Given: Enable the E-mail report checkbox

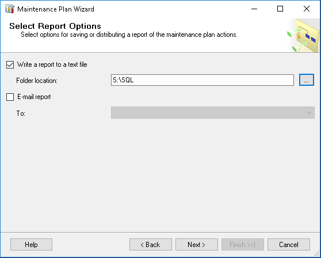Looking at the screenshot, I should (10, 97).
